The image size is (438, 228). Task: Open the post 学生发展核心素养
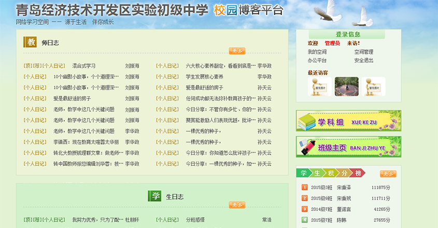tap(204, 77)
